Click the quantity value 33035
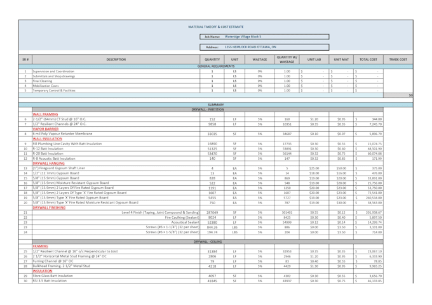The height and width of the screenshot is (305, 432). click(x=212, y=134)
